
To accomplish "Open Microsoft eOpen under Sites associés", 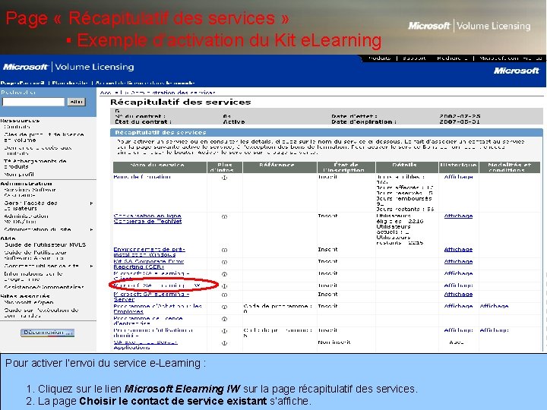I will click(29, 303).
